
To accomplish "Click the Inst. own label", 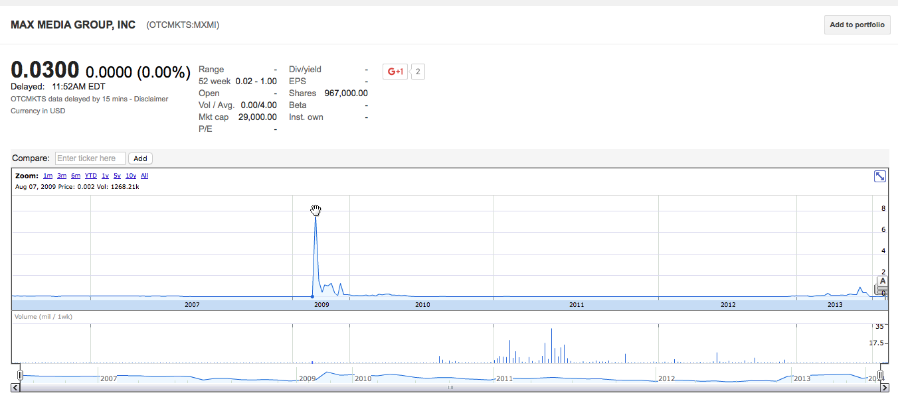I will click(x=306, y=117).
